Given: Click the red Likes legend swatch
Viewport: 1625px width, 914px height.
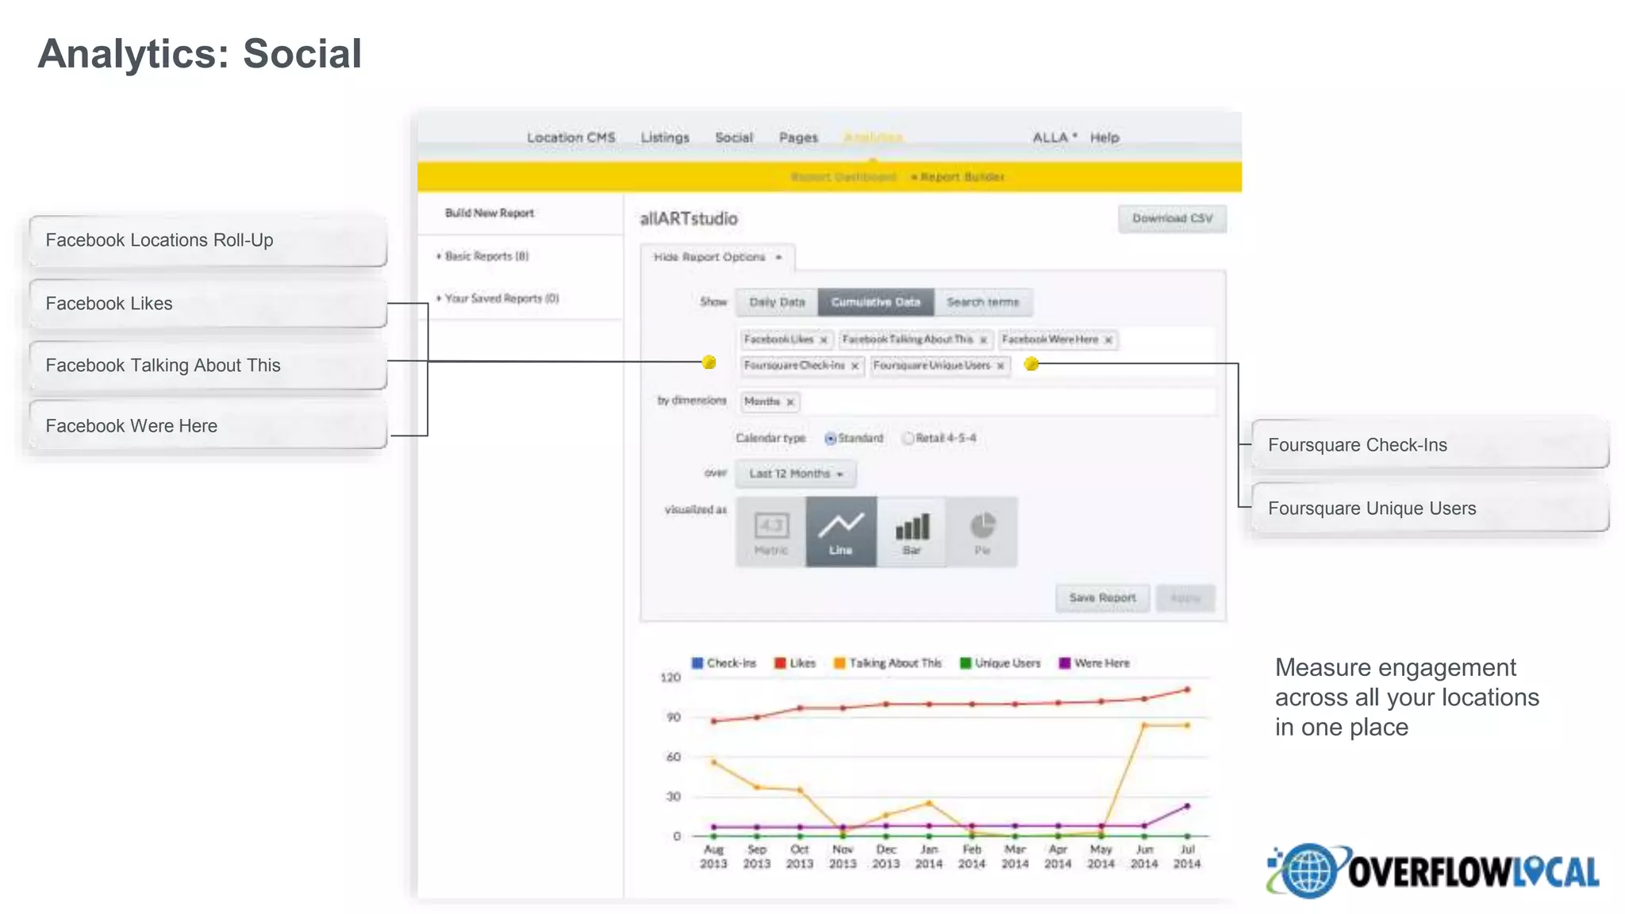Looking at the screenshot, I should pos(780,663).
